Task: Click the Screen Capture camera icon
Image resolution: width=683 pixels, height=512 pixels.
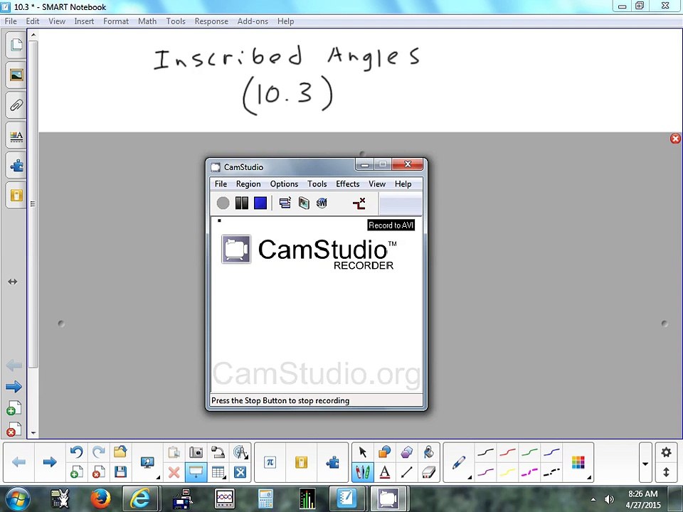Action: (196, 452)
